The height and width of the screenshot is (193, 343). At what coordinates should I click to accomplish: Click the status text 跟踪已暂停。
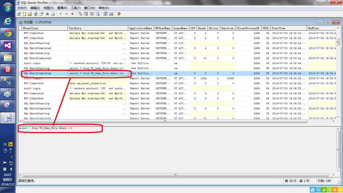click(x=27, y=181)
